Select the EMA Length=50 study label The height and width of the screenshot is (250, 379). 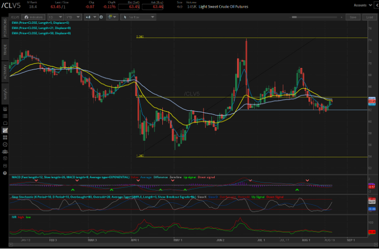(41, 33)
